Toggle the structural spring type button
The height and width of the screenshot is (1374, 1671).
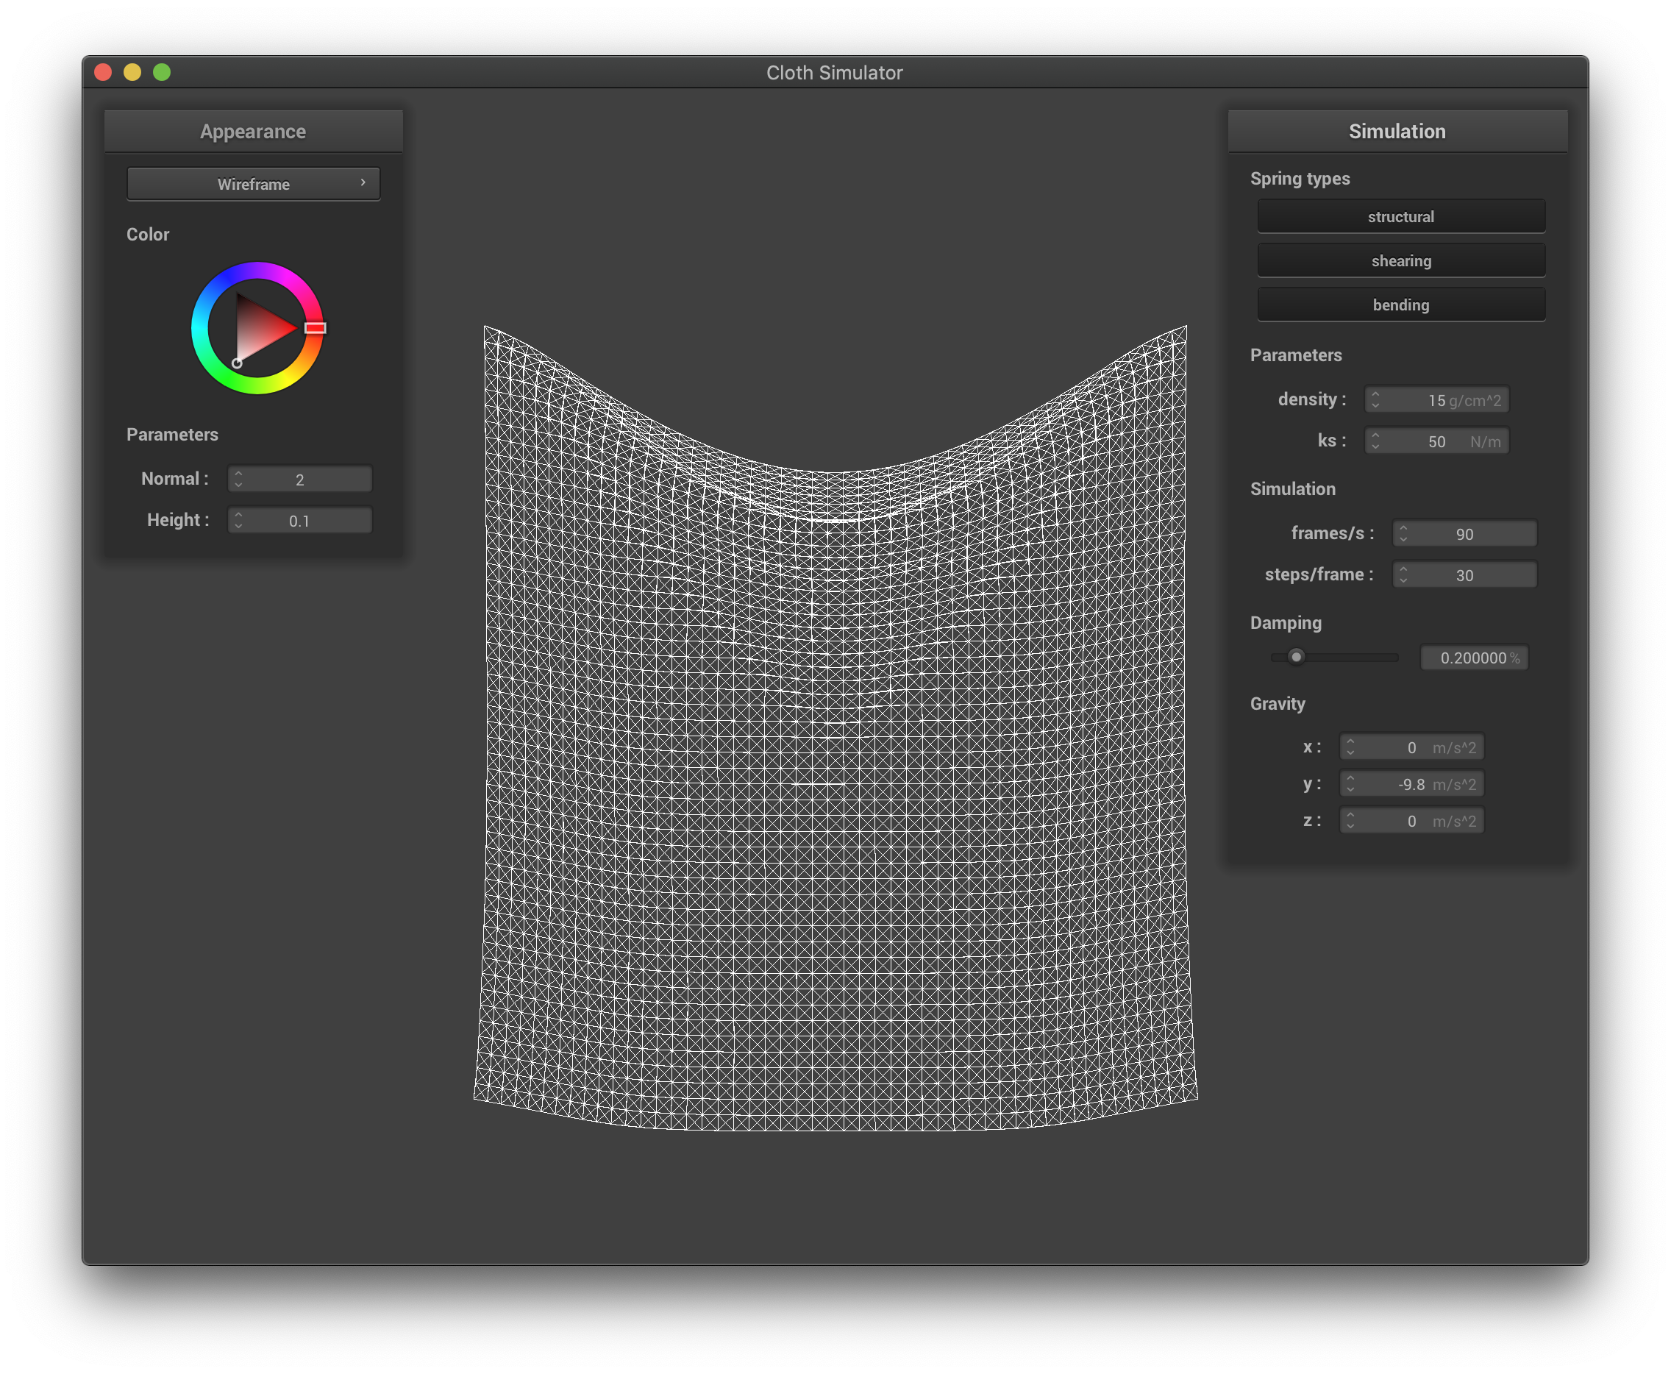coord(1400,216)
